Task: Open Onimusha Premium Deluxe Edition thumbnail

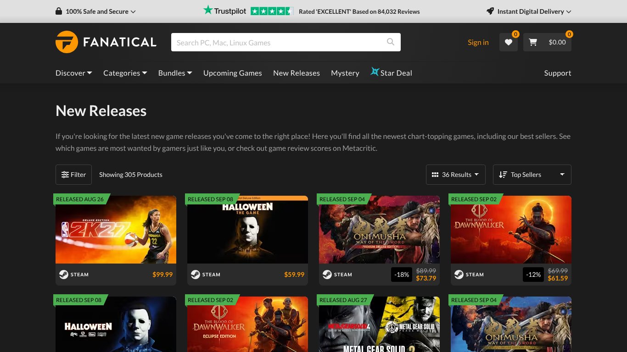Action: [x=379, y=230]
